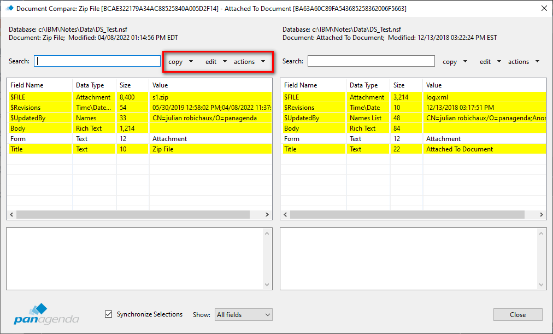Image resolution: width=553 pixels, height=334 pixels.
Task: Sort left table by Field Name header
Action: [x=39, y=85]
